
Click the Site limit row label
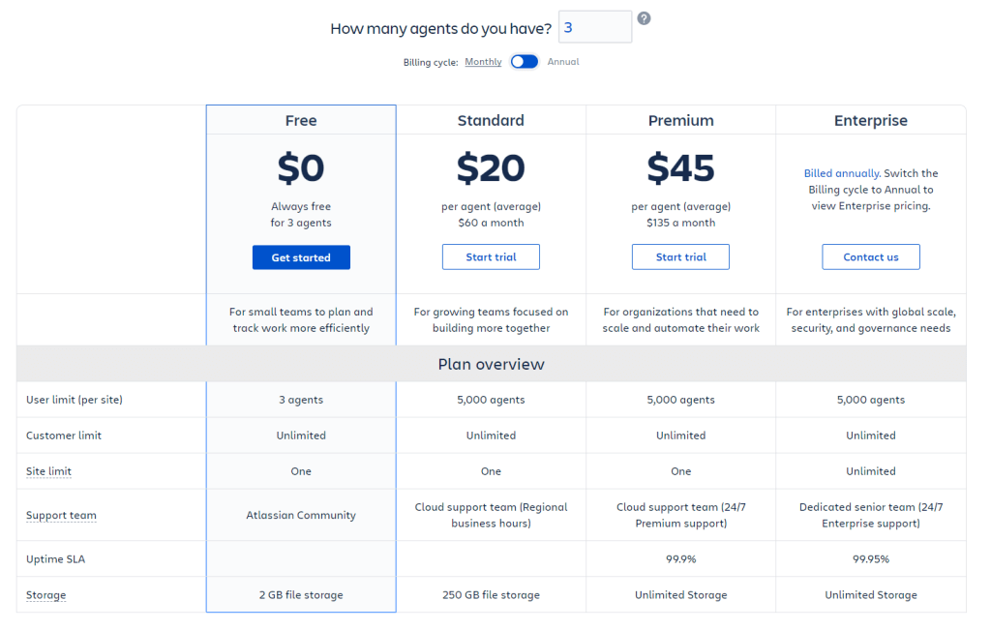click(48, 471)
